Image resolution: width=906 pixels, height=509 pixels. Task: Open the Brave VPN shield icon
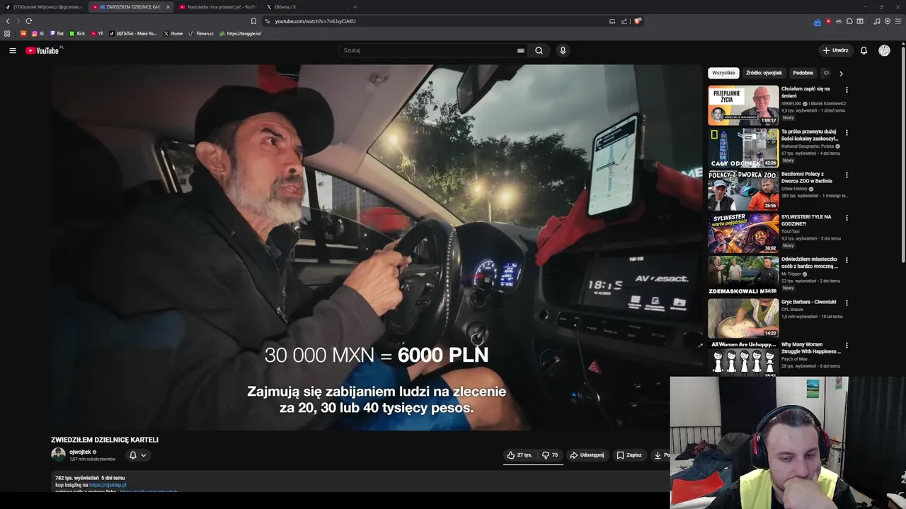[888, 21]
